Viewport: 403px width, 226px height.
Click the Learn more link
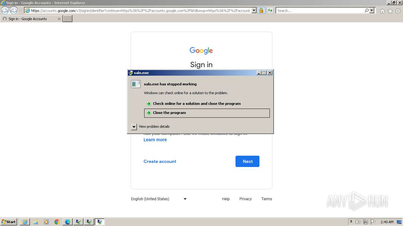coord(155,140)
